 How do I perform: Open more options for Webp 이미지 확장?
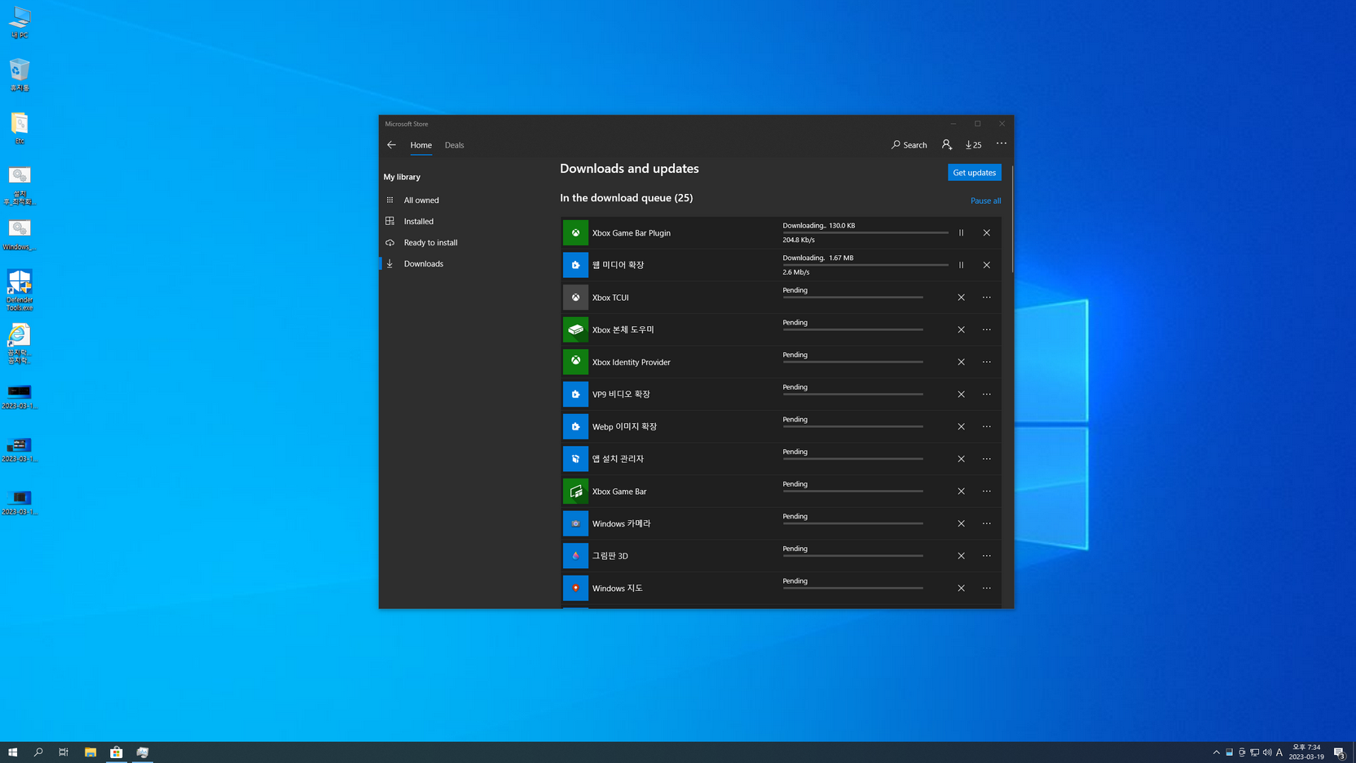click(x=987, y=426)
